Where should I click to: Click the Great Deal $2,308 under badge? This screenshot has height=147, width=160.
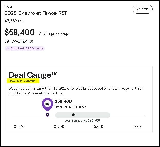pos(25,48)
